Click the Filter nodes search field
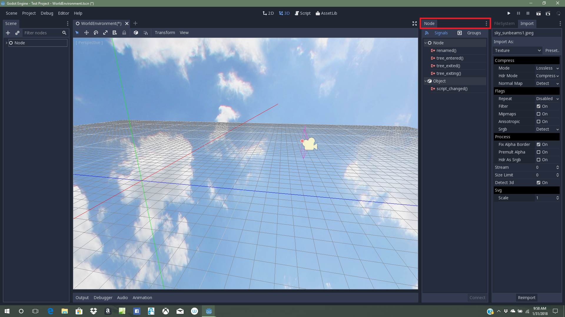The height and width of the screenshot is (317, 565). click(45, 33)
